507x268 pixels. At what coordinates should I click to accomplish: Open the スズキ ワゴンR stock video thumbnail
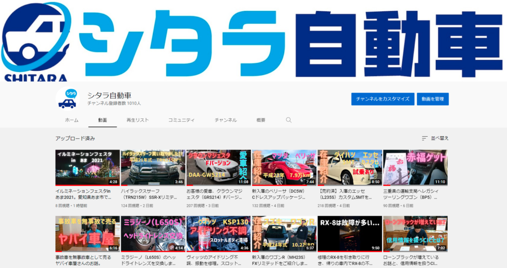click(284, 234)
